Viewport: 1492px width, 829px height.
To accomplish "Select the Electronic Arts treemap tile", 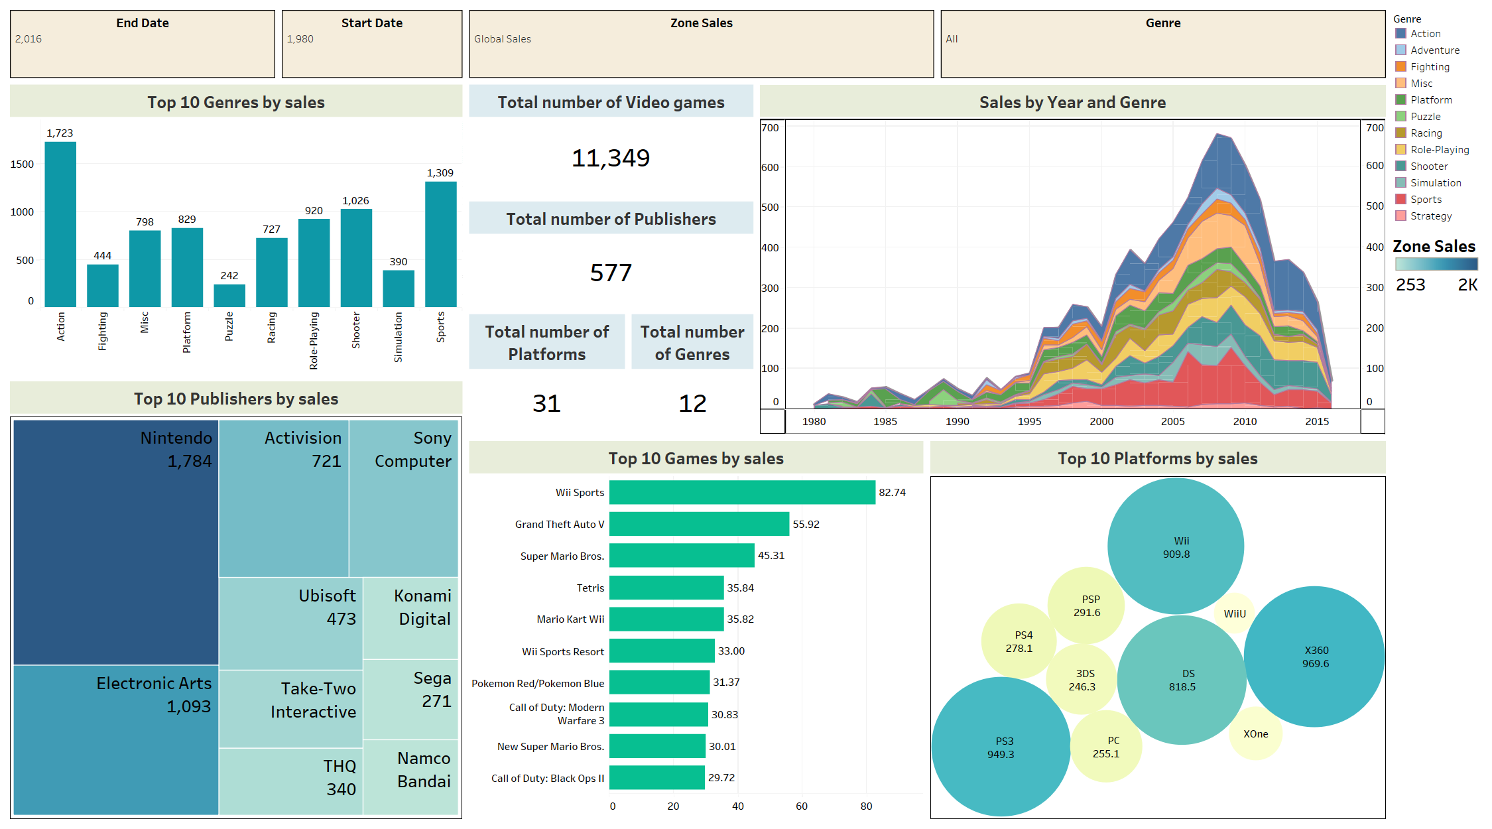I will click(115, 739).
